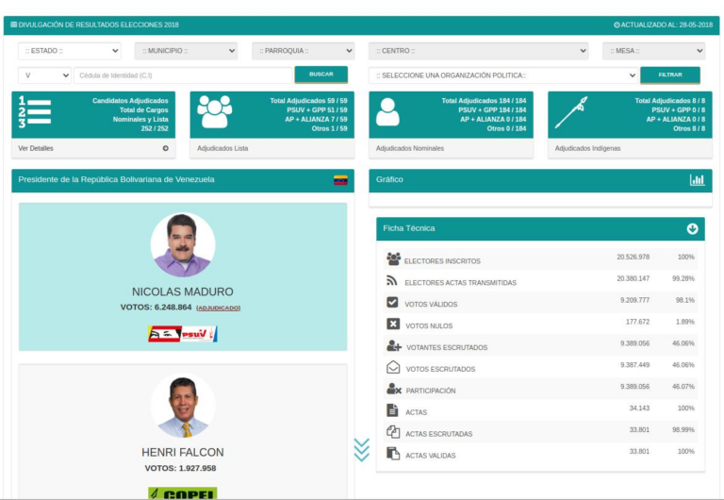Image resolution: width=724 pixels, height=500 pixels.
Task: Click the spear icon in Adjudicados Indígenas card
Action: pos(570,112)
